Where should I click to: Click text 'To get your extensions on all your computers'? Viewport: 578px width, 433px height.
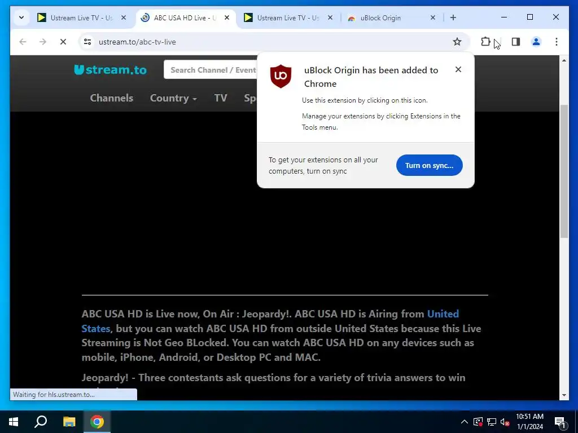pyautogui.click(x=323, y=165)
